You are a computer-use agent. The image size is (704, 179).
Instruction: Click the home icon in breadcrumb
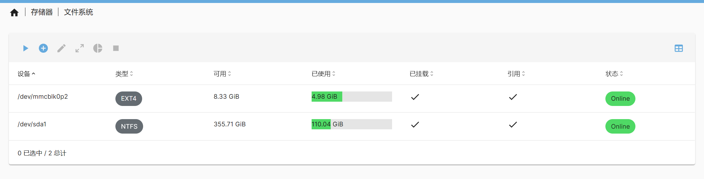14,13
